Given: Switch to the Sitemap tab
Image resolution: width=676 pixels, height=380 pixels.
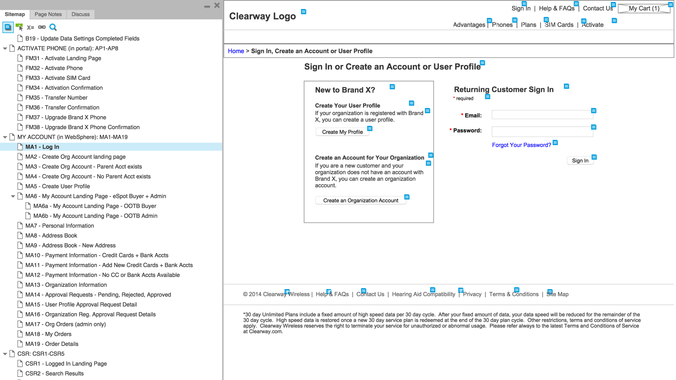Looking at the screenshot, I should [15, 14].
